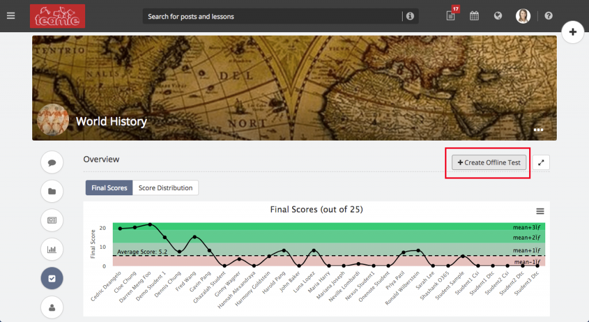Click Create Offline Test button
Viewport: 589px width, 322px height.
(x=489, y=162)
